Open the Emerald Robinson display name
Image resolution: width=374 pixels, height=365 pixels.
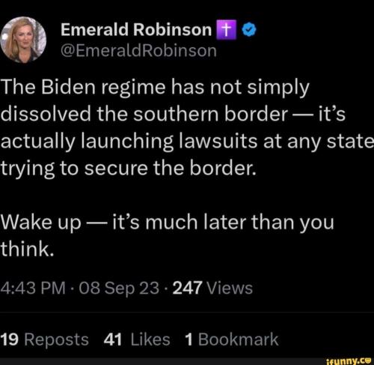click(x=136, y=30)
